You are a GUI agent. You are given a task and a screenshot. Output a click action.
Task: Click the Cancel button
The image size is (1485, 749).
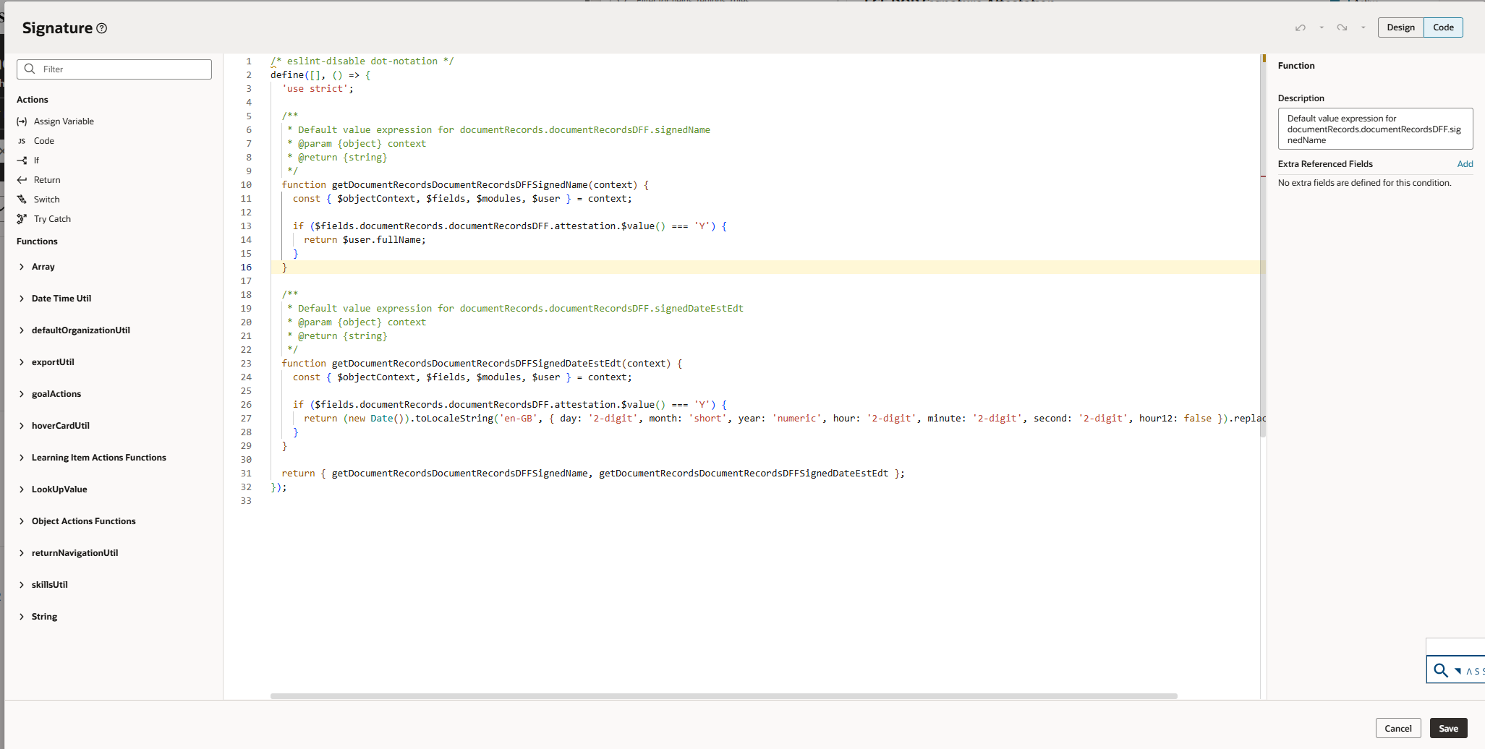tap(1397, 728)
